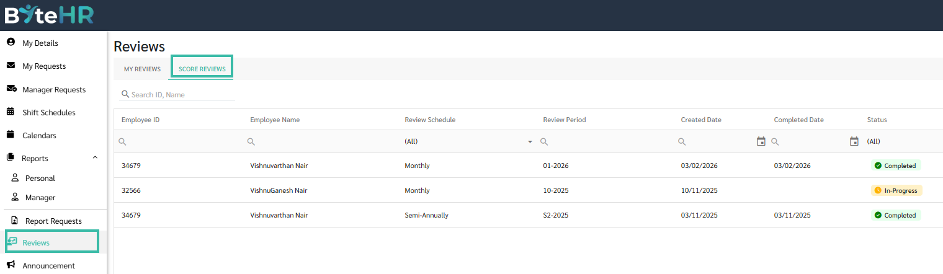Collapse the Reports sidebar section
The width and height of the screenshot is (943, 274).
[95, 158]
